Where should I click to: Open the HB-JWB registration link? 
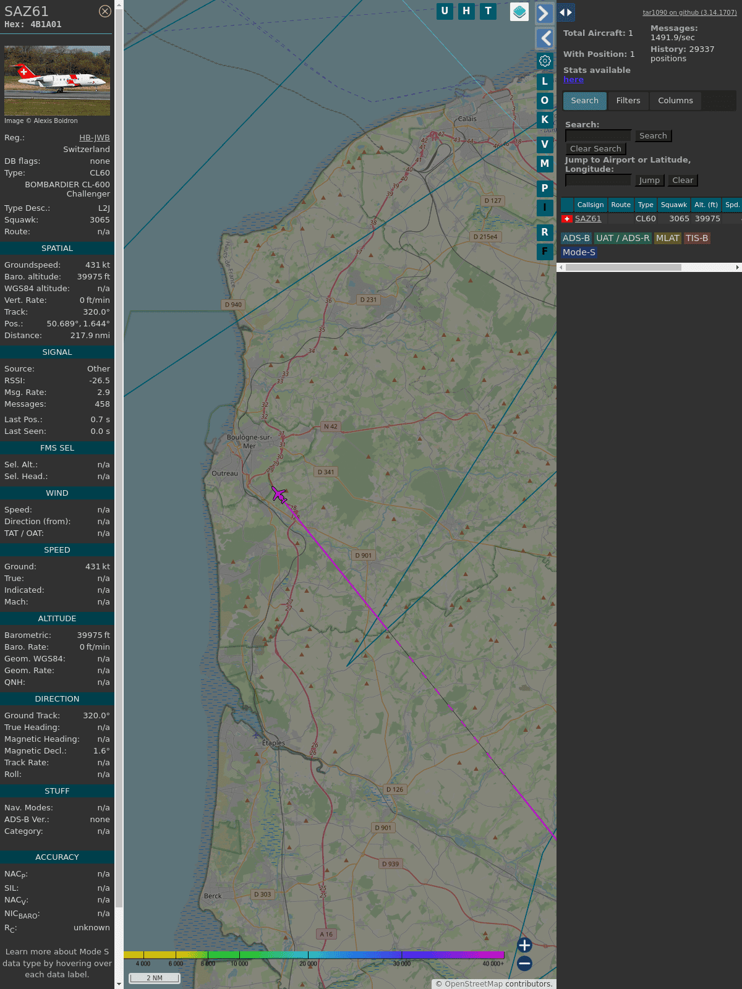94,138
